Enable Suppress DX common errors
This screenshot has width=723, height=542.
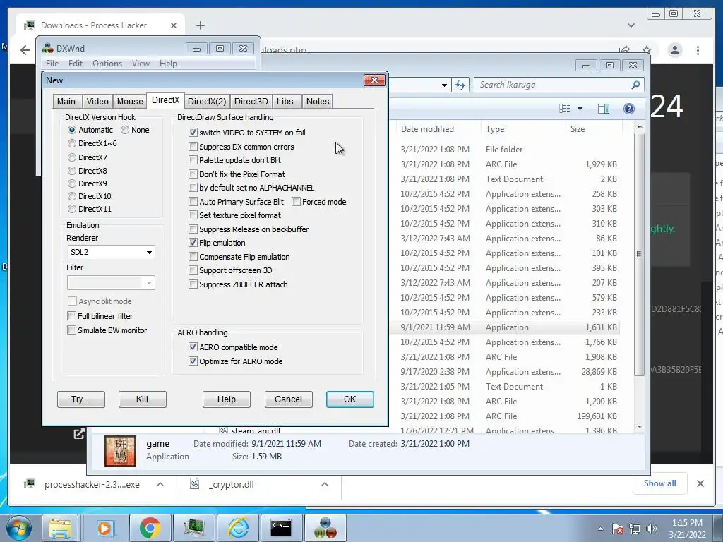point(193,147)
